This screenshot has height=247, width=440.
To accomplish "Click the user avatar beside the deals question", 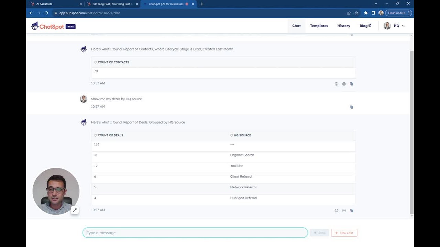I will (84, 99).
